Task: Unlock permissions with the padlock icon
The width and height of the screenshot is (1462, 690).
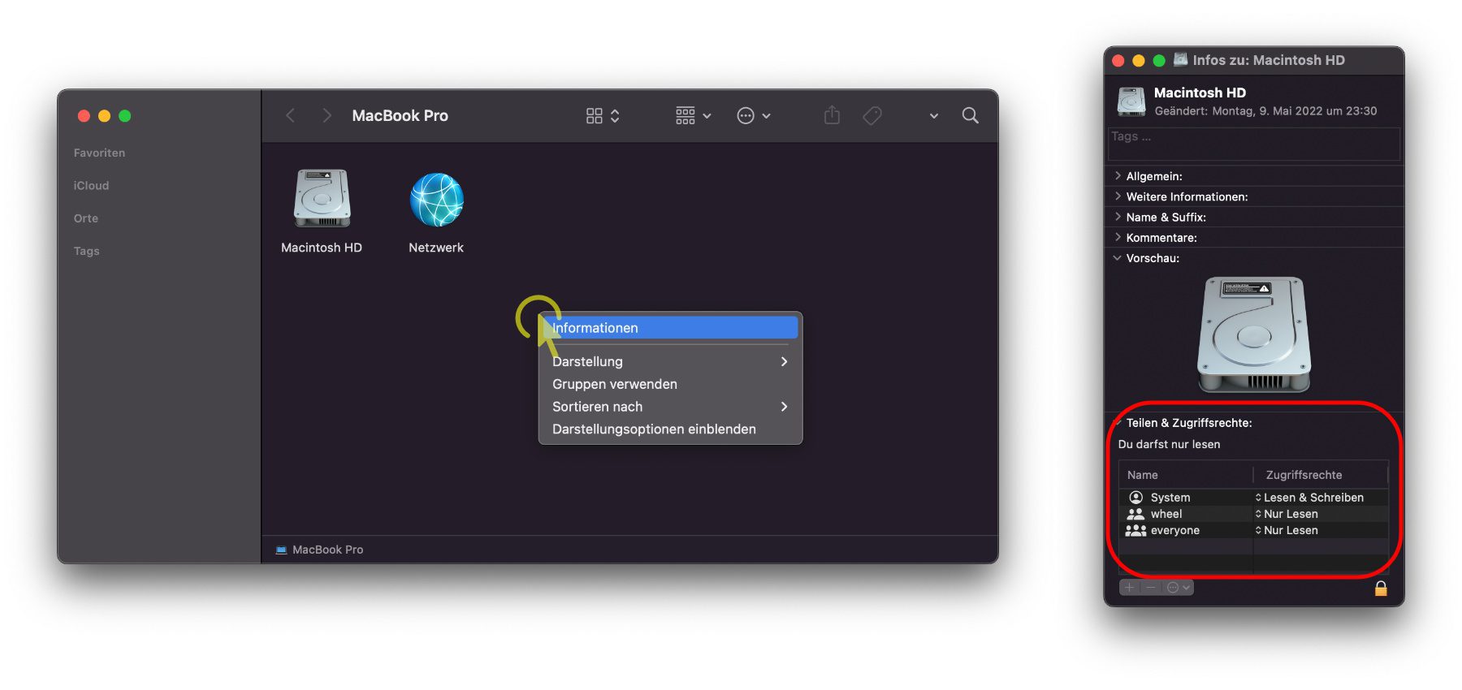Action: pos(1380,588)
